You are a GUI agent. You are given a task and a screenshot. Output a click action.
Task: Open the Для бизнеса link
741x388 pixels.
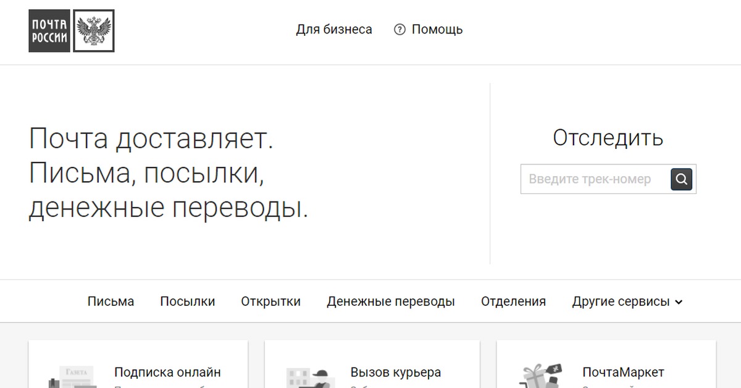click(x=333, y=30)
